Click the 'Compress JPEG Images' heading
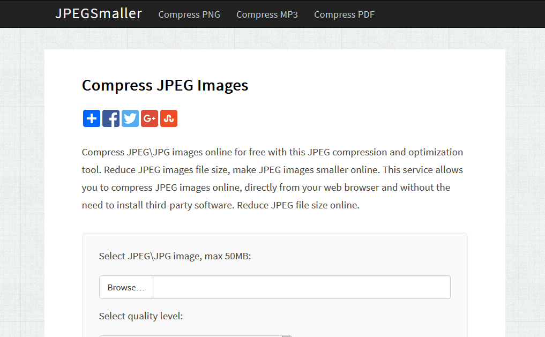This screenshot has width=545, height=337. [165, 86]
